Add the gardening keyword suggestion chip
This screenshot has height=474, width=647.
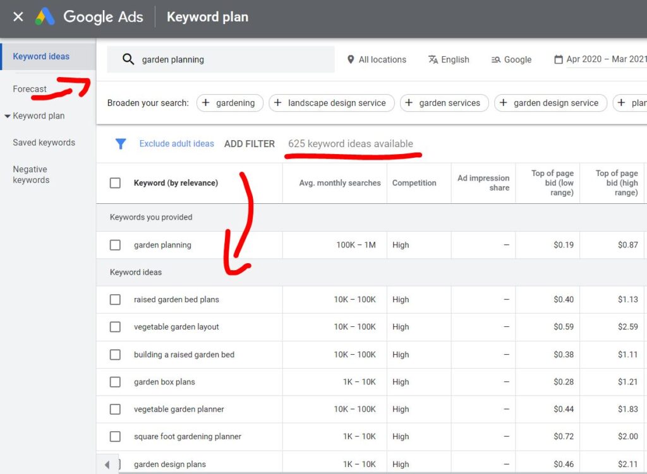[230, 103]
